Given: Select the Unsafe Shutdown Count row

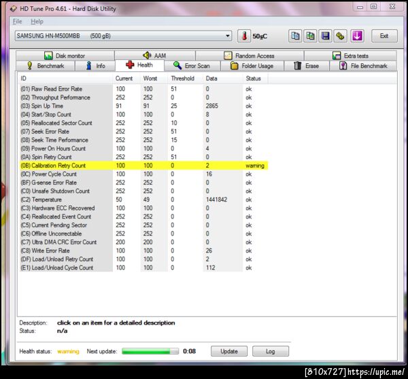Looking at the screenshot, I should 143,191.
